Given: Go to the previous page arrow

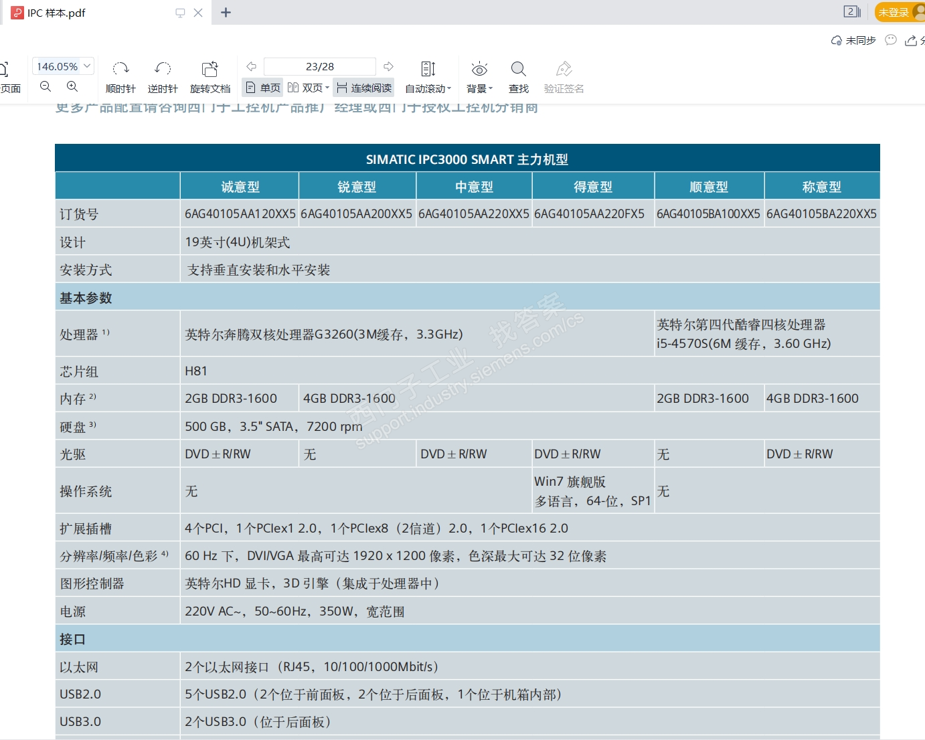Looking at the screenshot, I should pos(252,66).
